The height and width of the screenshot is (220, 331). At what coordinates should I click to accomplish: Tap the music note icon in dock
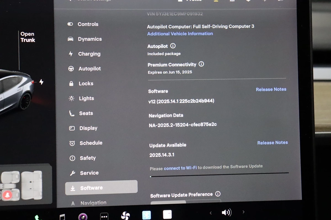coord(62,217)
